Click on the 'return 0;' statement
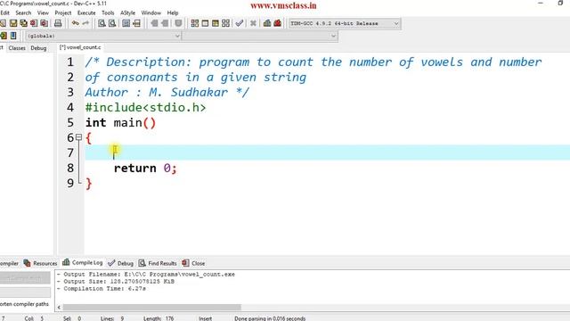 click(145, 169)
